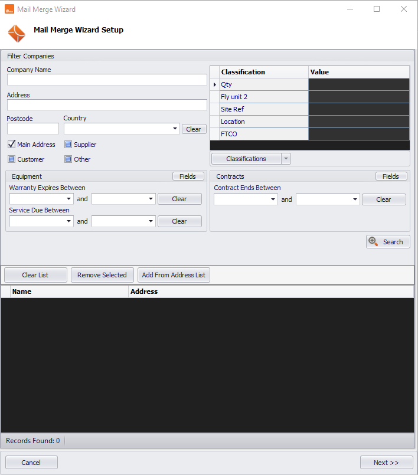
Task: Toggle the Supplier checkbox
Action: coord(68,145)
